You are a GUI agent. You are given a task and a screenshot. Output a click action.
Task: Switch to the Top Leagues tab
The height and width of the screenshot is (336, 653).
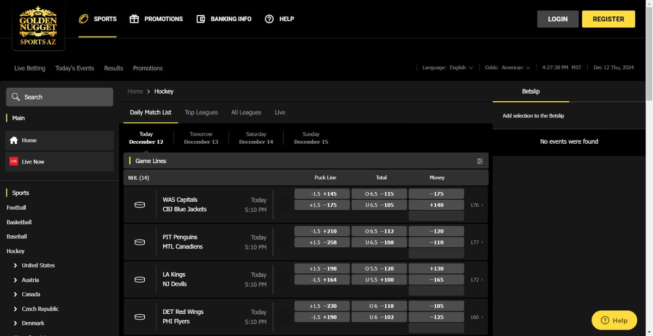pos(201,113)
